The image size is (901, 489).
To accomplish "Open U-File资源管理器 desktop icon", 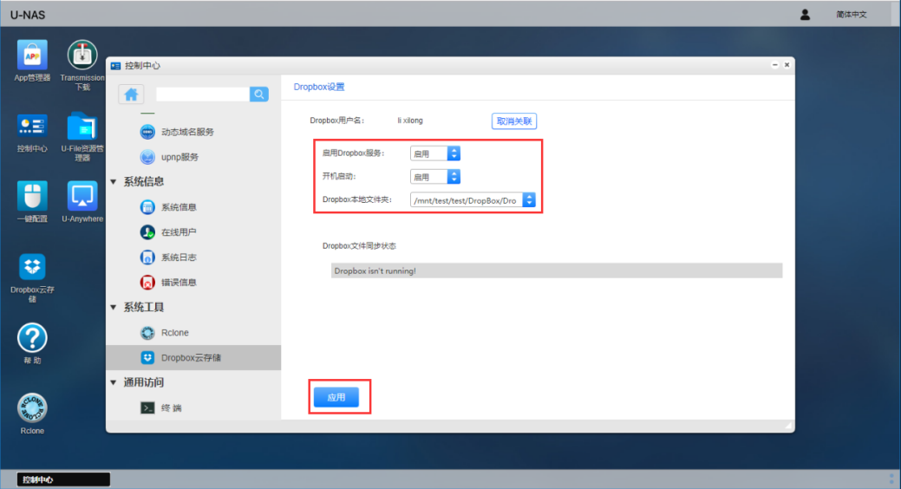I will tap(82, 126).
